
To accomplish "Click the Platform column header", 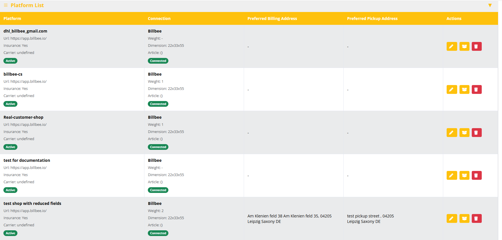I will tap(12, 19).
